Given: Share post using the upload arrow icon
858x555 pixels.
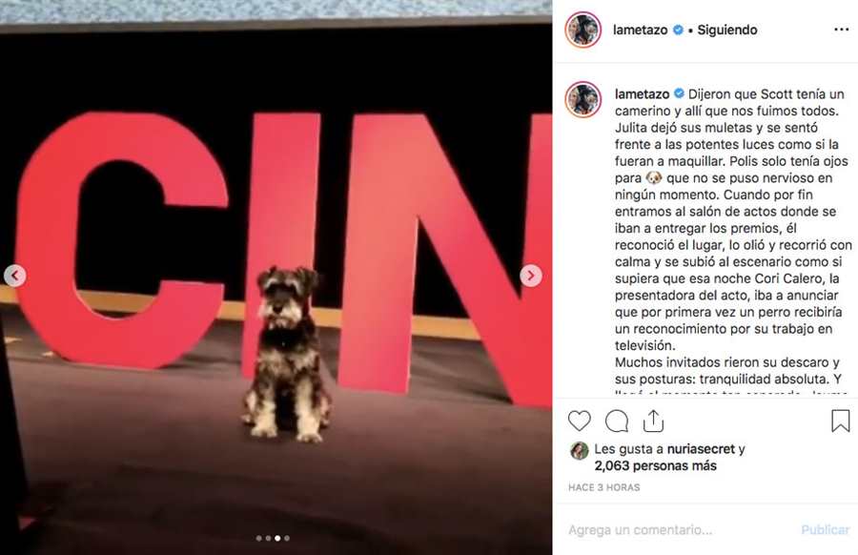Looking at the screenshot, I should pos(653,421).
